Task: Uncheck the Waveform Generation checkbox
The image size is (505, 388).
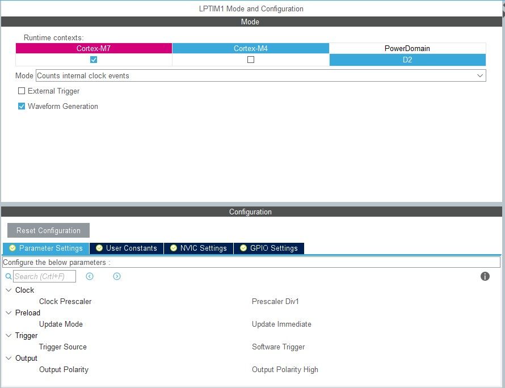Action: click(x=22, y=106)
